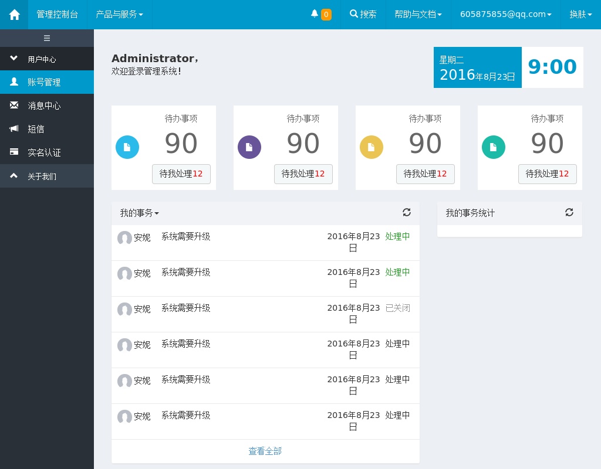Collapse the 用户中心 sidebar section

pyautogui.click(x=41, y=59)
